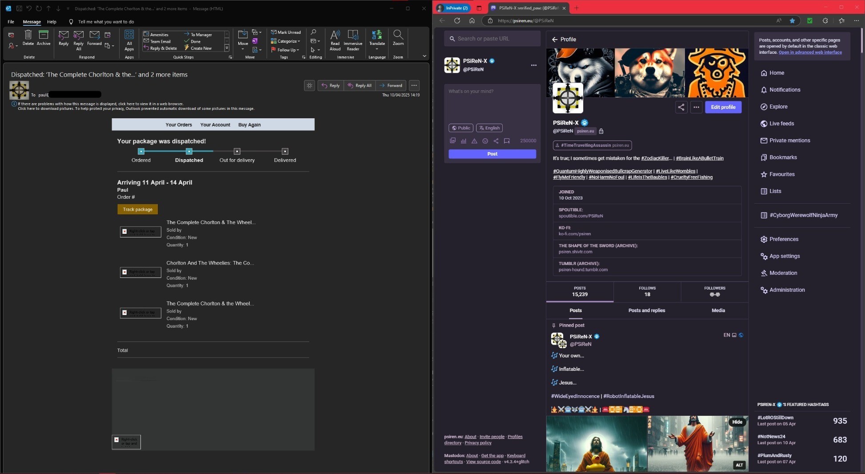The height and width of the screenshot is (474, 865).
Task: Switch to the Media tab on the profile
Action: point(718,310)
